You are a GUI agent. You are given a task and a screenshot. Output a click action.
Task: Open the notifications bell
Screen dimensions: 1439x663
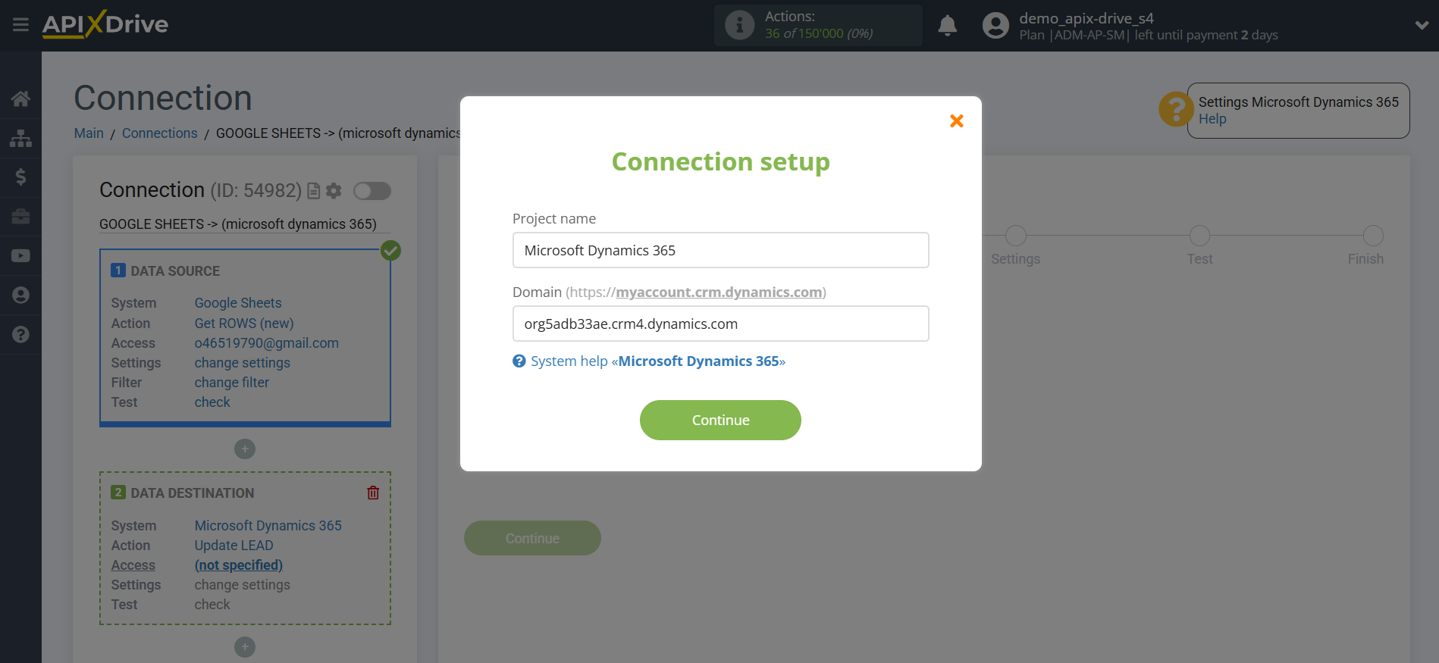coord(947,26)
